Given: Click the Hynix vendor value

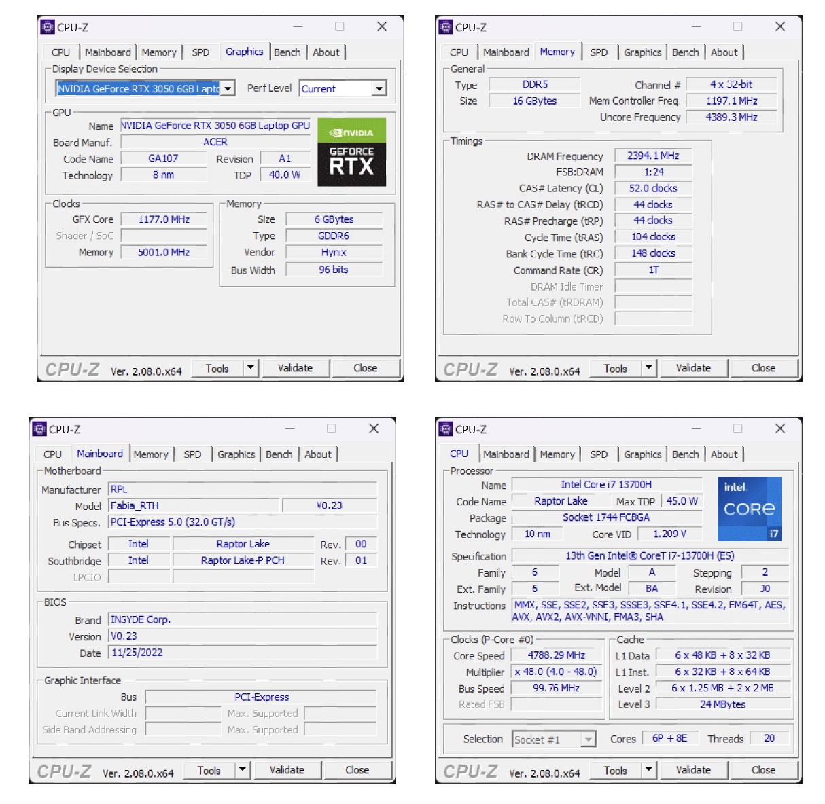Looking at the screenshot, I should click(334, 252).
